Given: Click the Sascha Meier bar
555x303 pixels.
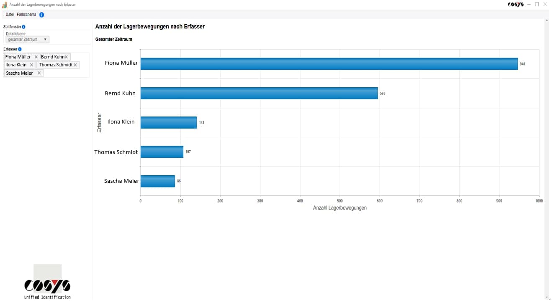Looking at the screenshot, I should pos(157,181).
